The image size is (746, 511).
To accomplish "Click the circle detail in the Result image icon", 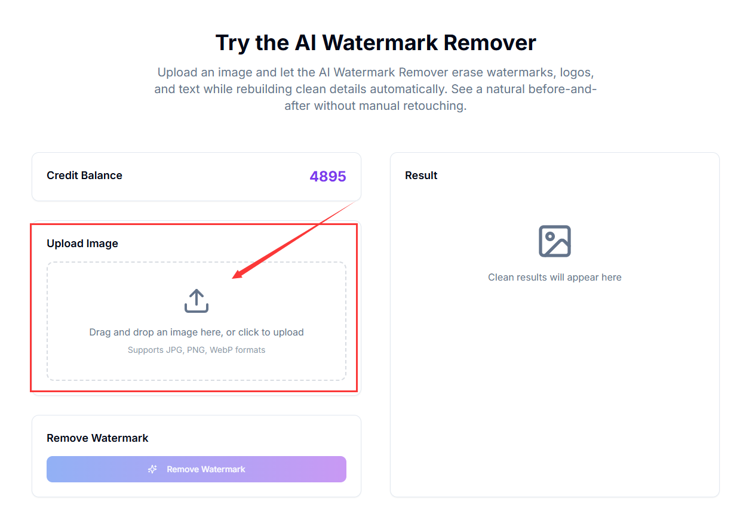I will click(550, 236).
